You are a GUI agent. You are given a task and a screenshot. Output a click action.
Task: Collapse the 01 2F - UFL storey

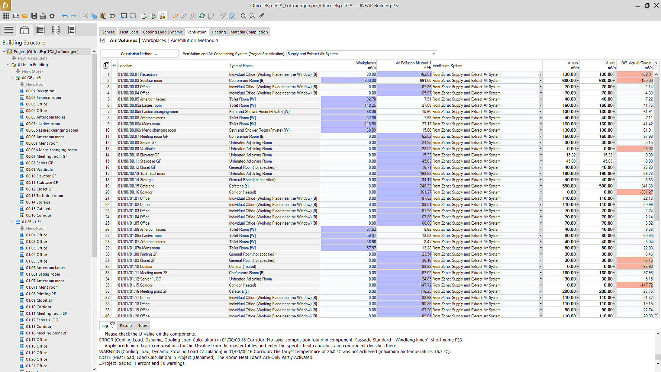point(12,222)
